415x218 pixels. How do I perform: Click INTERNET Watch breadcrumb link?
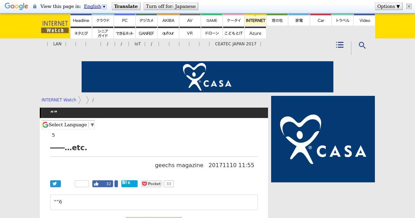59,100
